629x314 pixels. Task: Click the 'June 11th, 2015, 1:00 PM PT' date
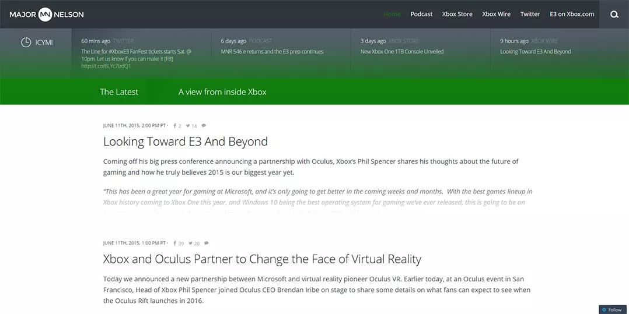(134, 243)
